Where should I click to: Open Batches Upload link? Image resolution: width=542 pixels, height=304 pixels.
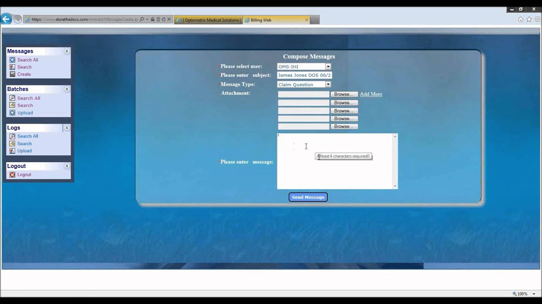25,113
